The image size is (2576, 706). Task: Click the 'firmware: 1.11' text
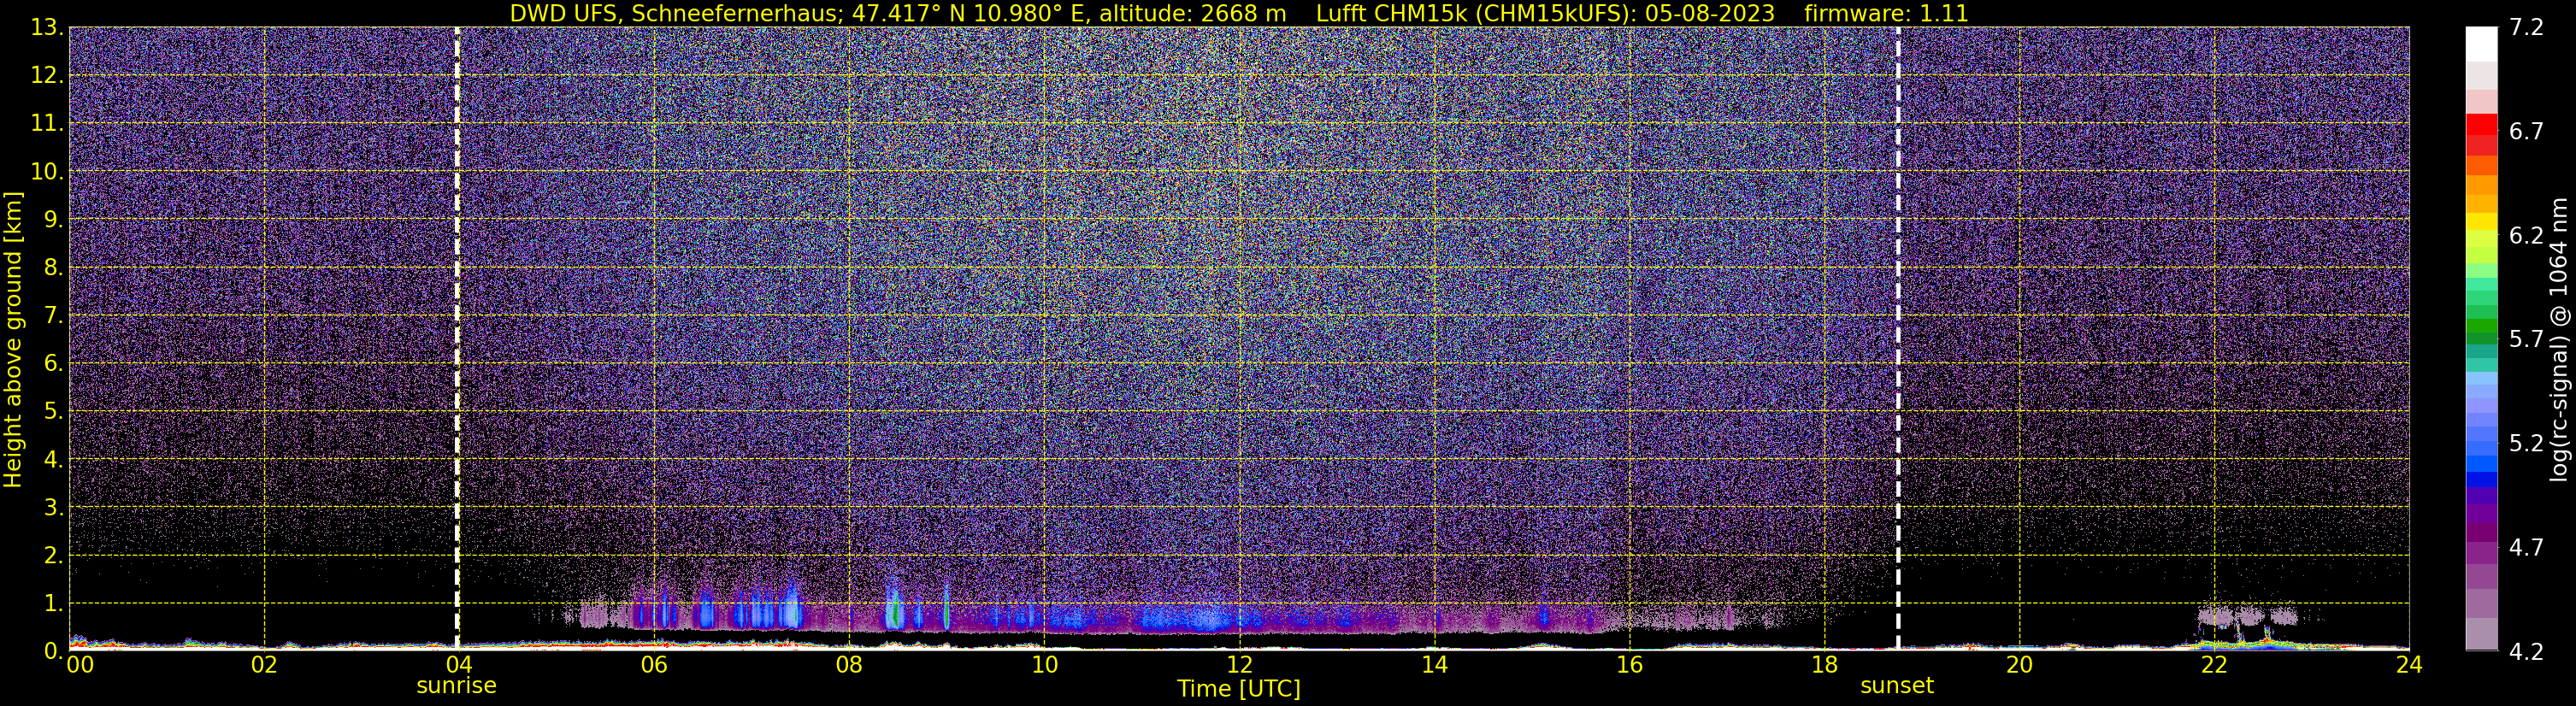click(x=1886, y=13)
